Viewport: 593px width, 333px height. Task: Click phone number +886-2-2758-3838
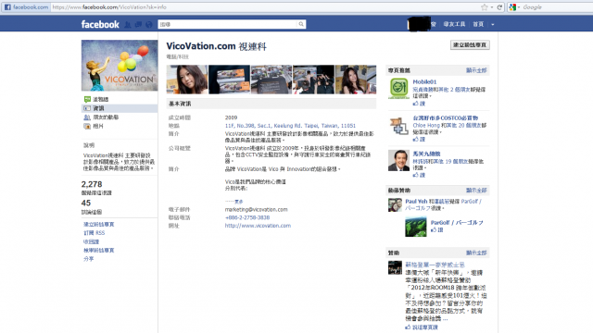coord(247,218)
